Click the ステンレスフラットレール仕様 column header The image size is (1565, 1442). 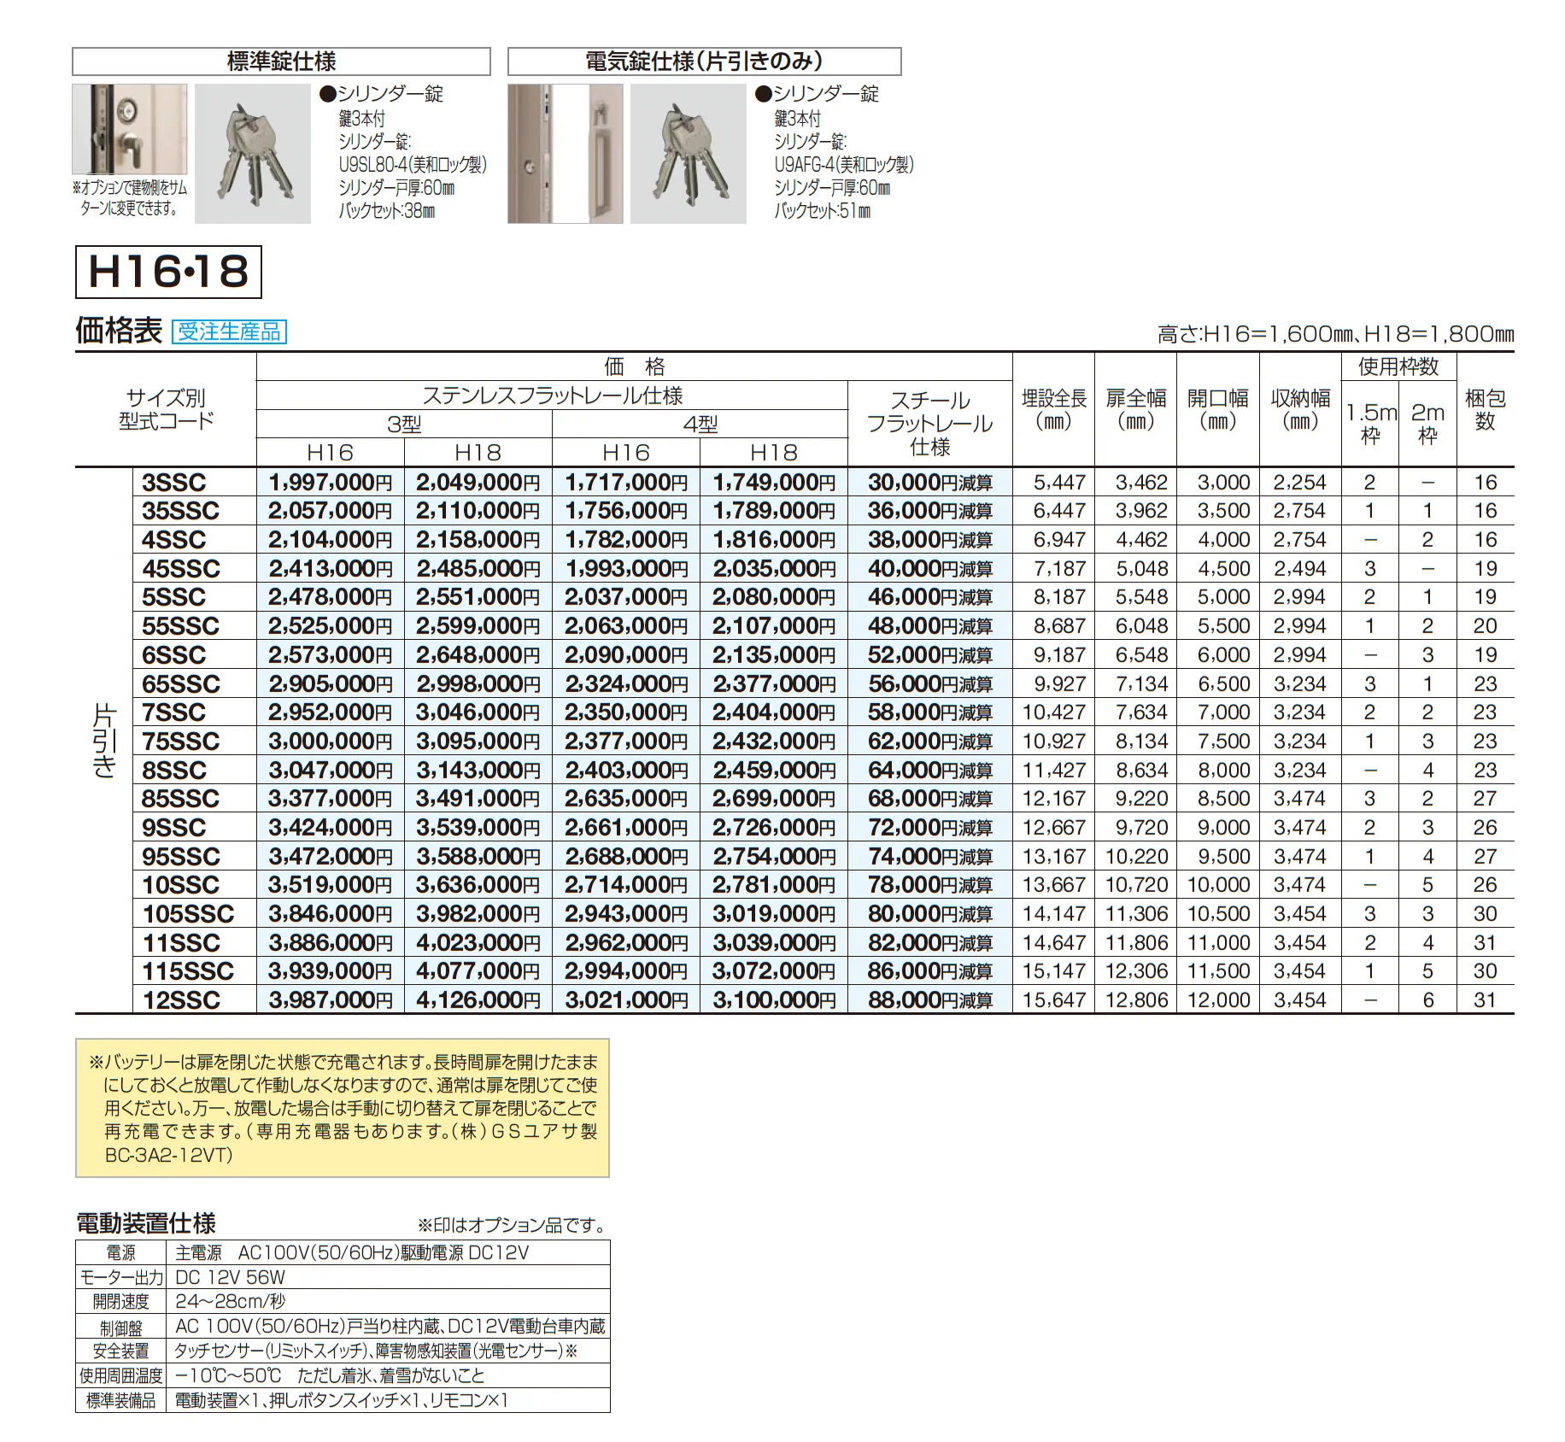[552, 396]
